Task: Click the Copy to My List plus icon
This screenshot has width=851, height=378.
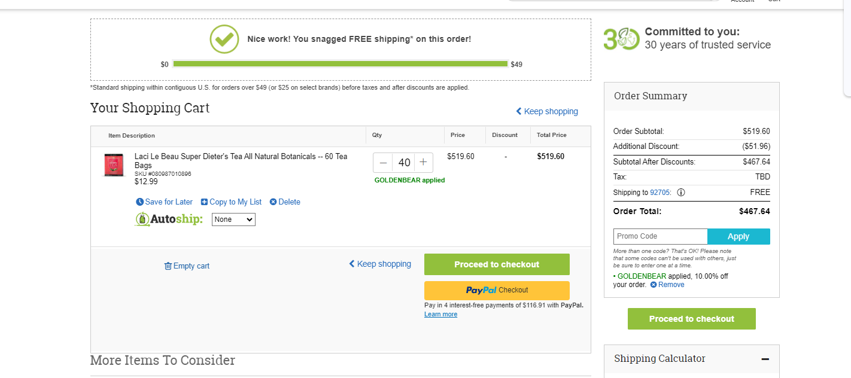Action: [205, 202]
